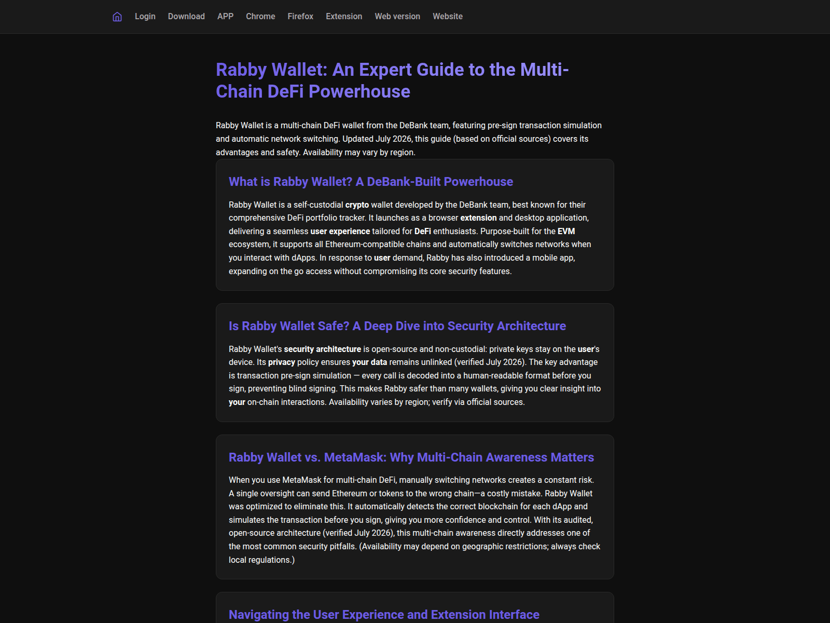Open the Login nav link
The height and width of the screenshot is (623, 830).
(145, 17)
